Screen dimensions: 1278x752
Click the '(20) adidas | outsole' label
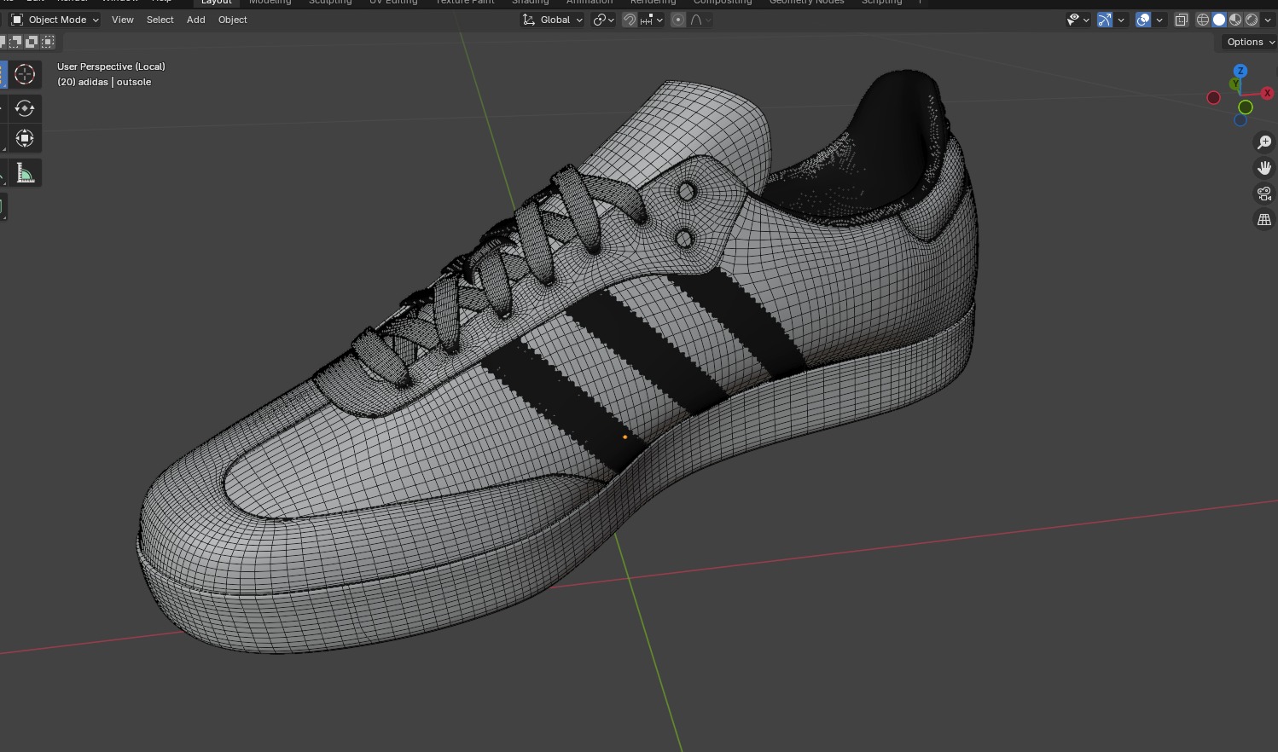point(104,82)
